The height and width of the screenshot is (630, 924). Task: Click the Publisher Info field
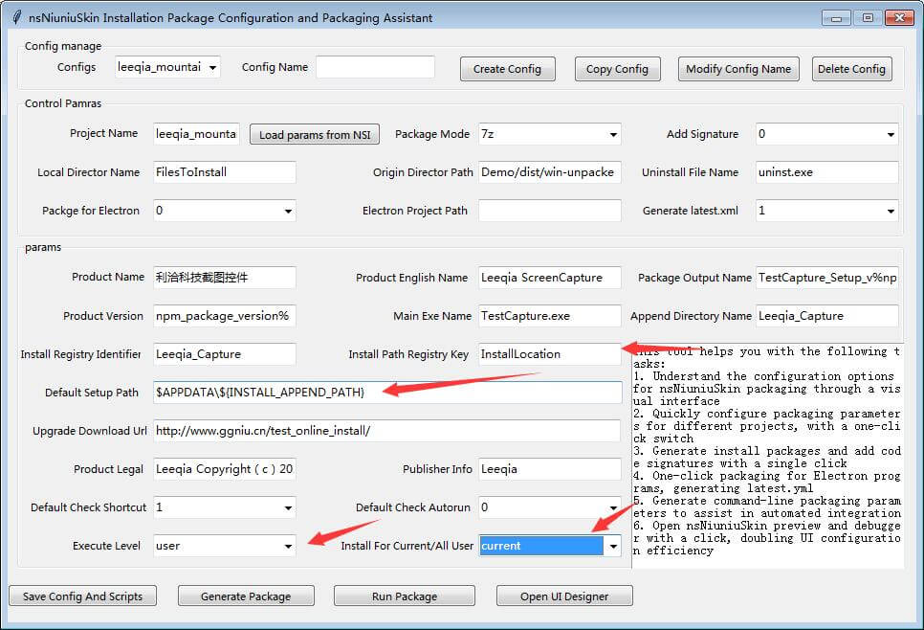click(x=550, y=469)
